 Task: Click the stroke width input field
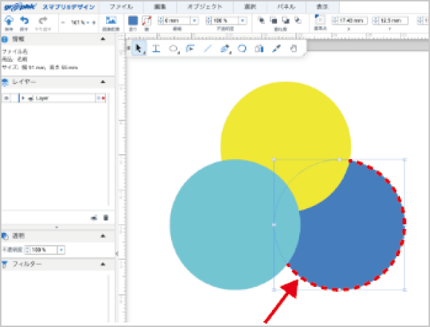tap(177, 20)
